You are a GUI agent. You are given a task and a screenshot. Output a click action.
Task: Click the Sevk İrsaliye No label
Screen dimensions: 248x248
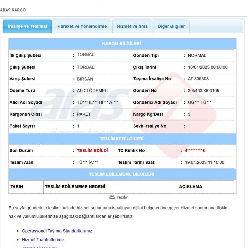[150, 126]
